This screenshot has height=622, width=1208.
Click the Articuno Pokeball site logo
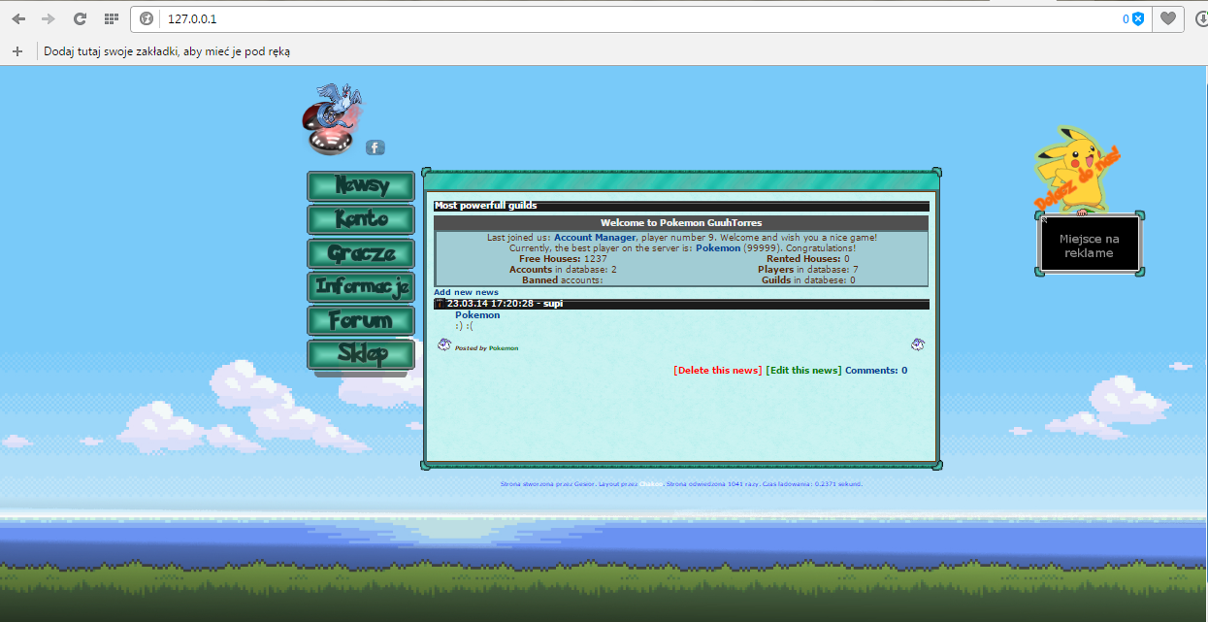332,118
